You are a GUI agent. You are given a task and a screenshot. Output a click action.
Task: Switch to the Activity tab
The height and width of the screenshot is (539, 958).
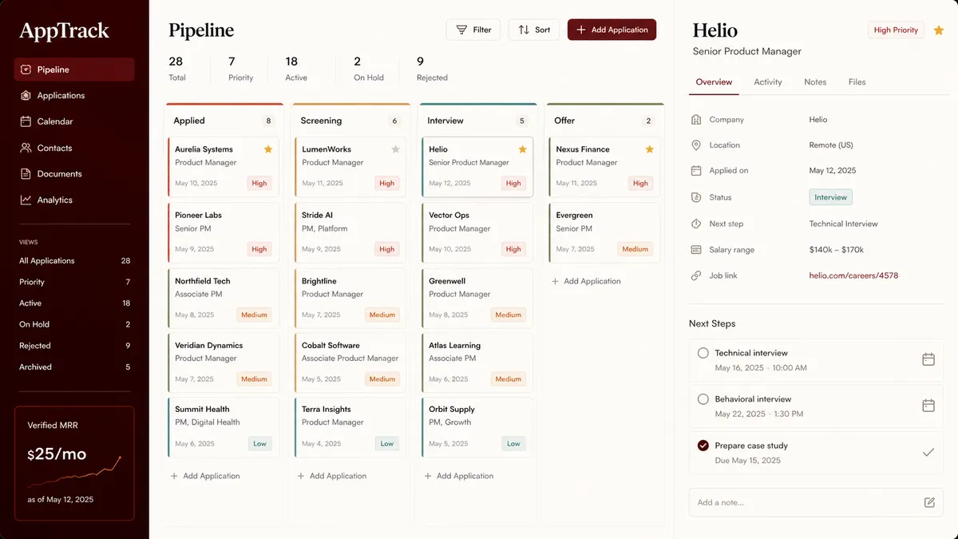tap(768, 82)
